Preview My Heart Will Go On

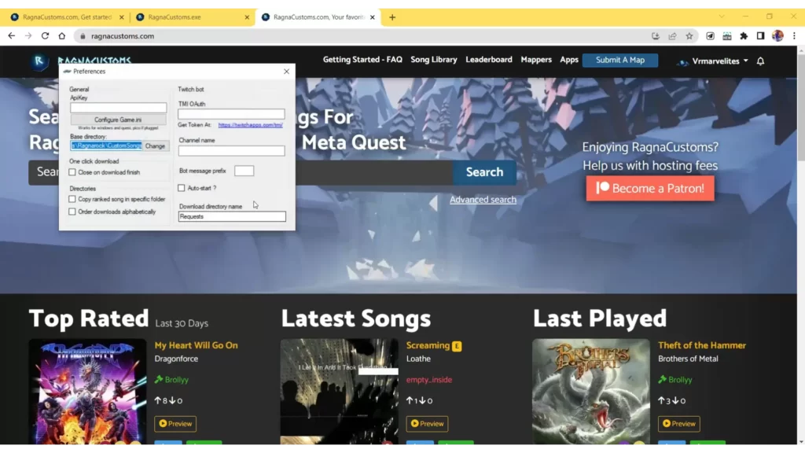coord(175,424)
